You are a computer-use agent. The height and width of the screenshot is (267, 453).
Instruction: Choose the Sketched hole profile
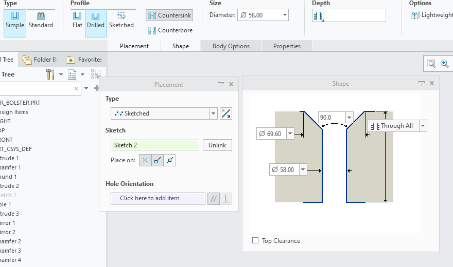121,20
